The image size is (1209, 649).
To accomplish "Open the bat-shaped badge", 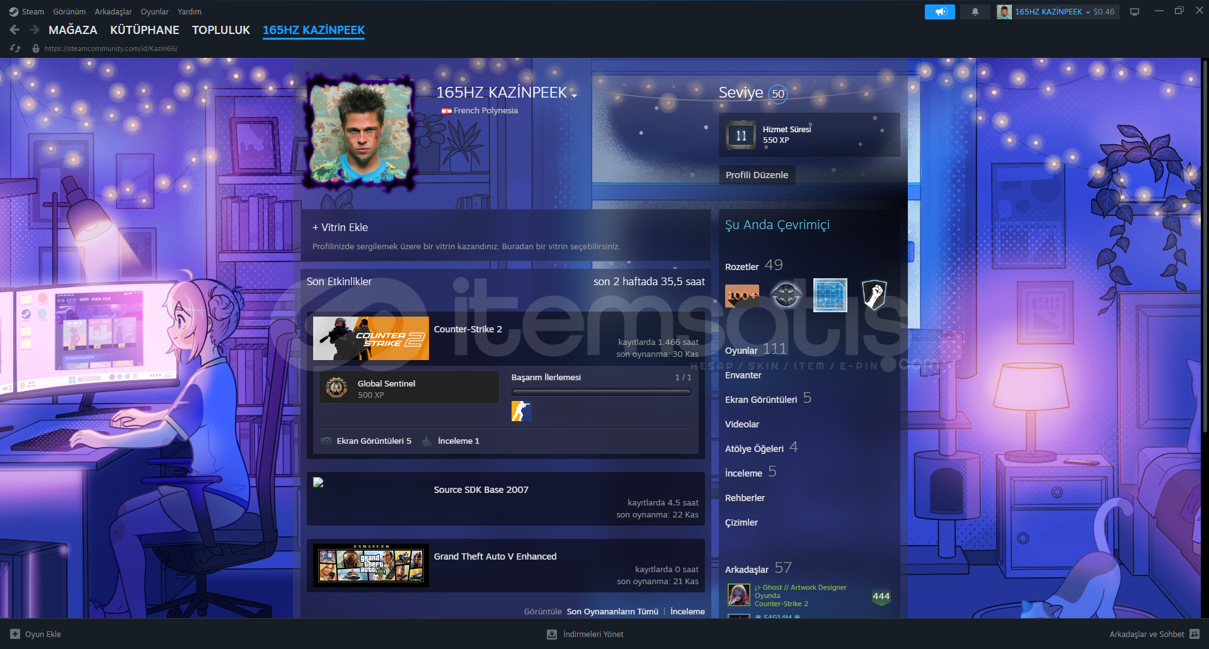I will [786, 295].
